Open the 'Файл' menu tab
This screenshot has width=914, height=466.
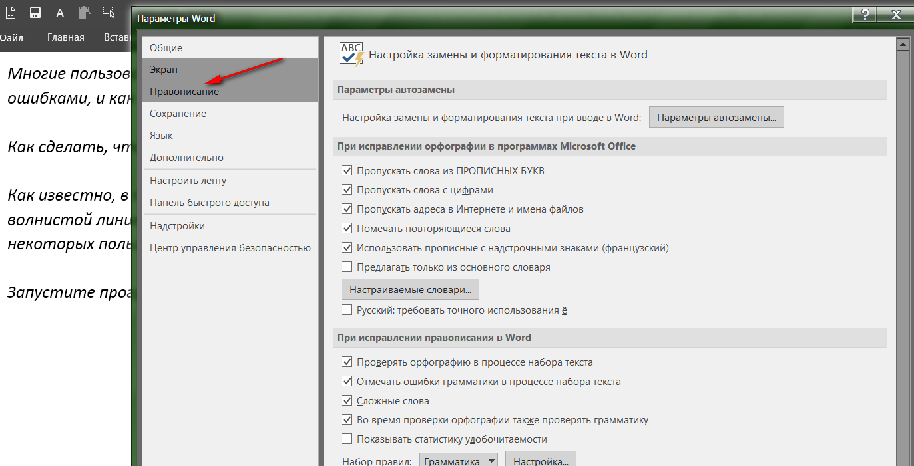tap(12, 37)
